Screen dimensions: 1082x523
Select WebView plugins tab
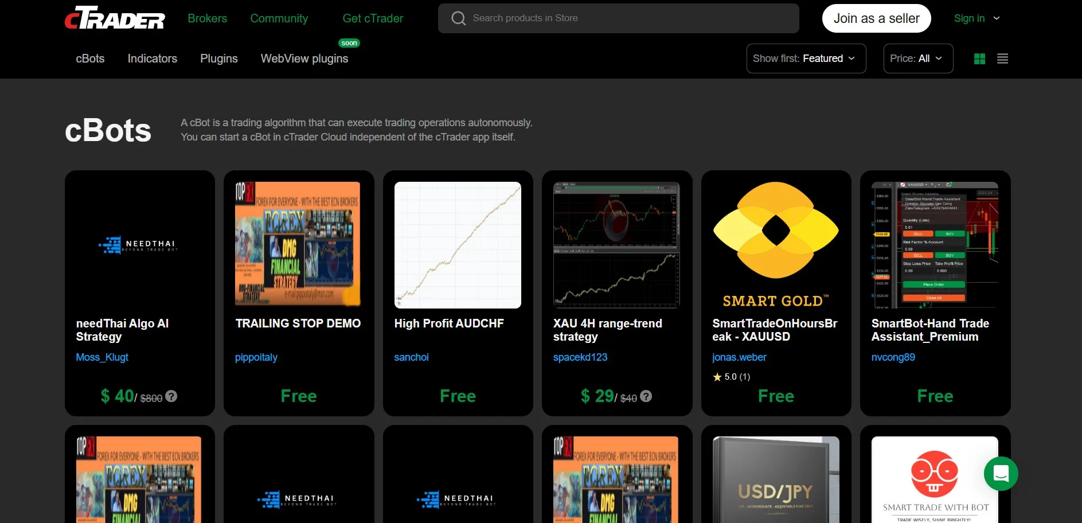[304, 58]
